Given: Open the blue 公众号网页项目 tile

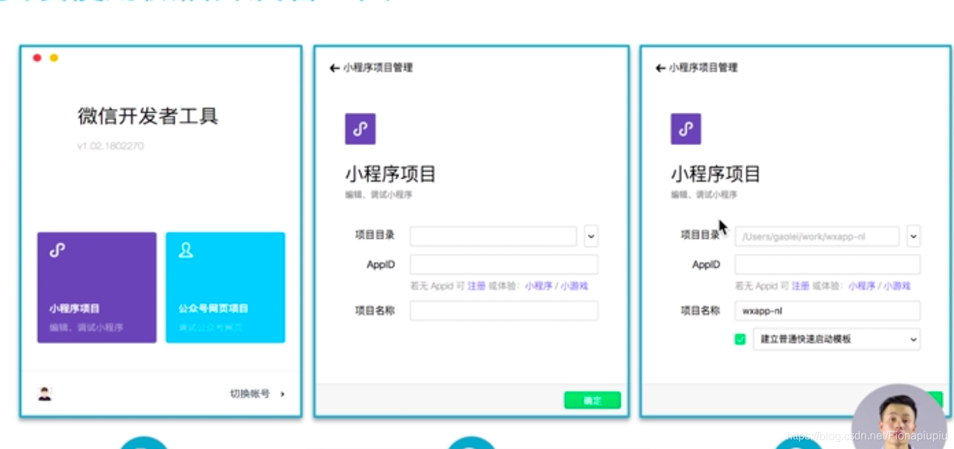Looking at the screenshot, I should pos(225,287).
